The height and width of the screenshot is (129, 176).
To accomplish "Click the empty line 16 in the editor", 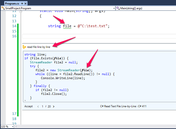I will click(x=88, y=36).
